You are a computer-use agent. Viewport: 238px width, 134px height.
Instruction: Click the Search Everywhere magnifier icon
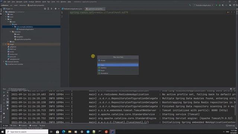(x=237, y=5)
